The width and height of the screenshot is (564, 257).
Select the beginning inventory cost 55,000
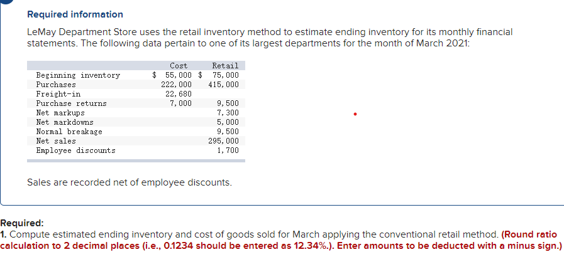click(179, 75)
